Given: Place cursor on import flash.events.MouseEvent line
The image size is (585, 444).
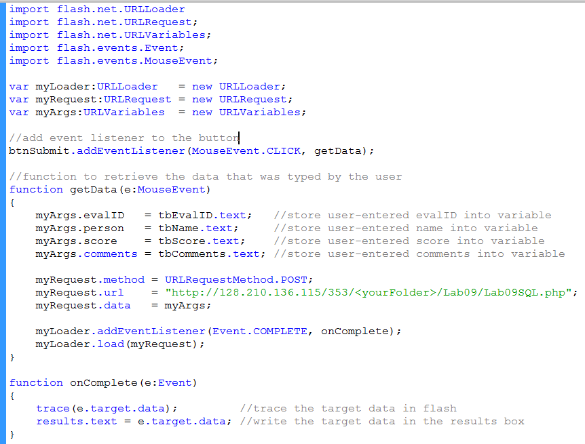Looking at the screenshot, I should coord(113,61).
